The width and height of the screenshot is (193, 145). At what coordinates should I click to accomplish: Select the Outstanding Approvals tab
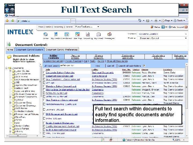point(128,57)
